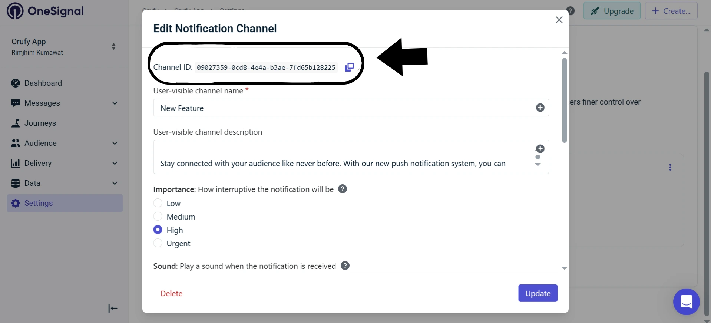The height and width of the screenshot is (323, 711).
Task: Click the Update button
Action: point(538,293)
